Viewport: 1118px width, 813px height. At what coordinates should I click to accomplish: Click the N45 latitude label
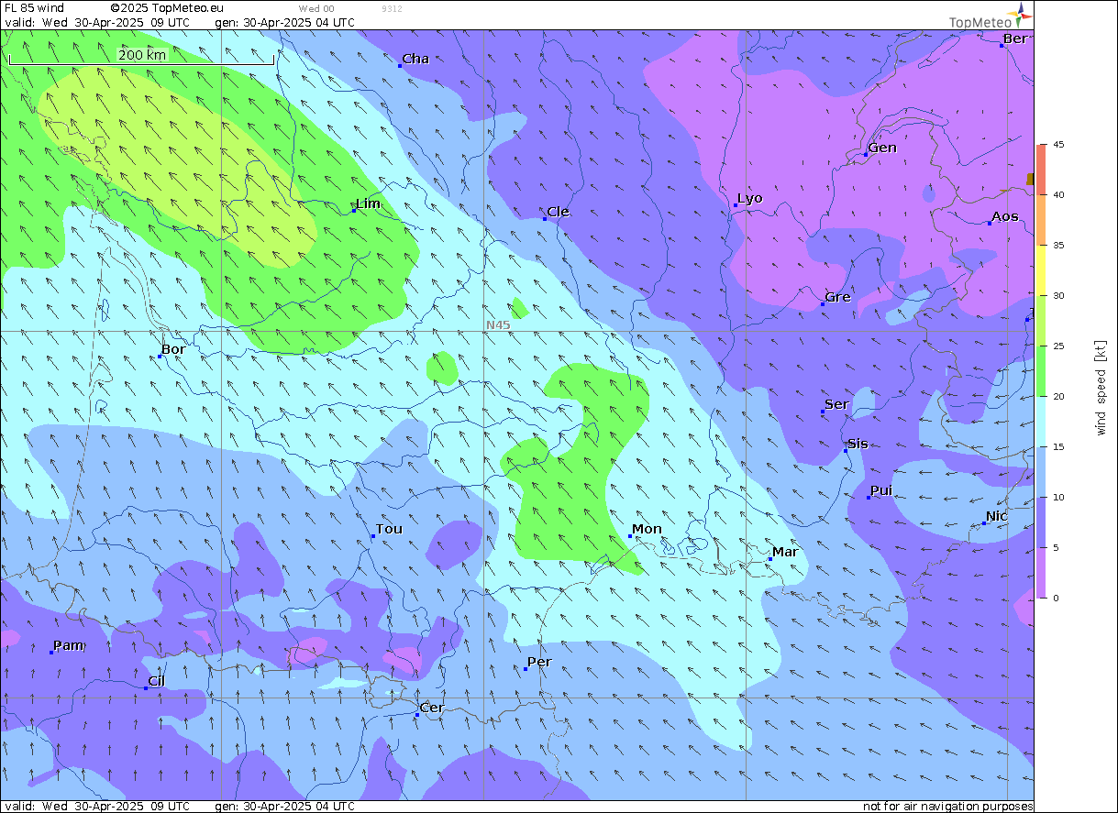pyautogui.click(x=498, y=325)
